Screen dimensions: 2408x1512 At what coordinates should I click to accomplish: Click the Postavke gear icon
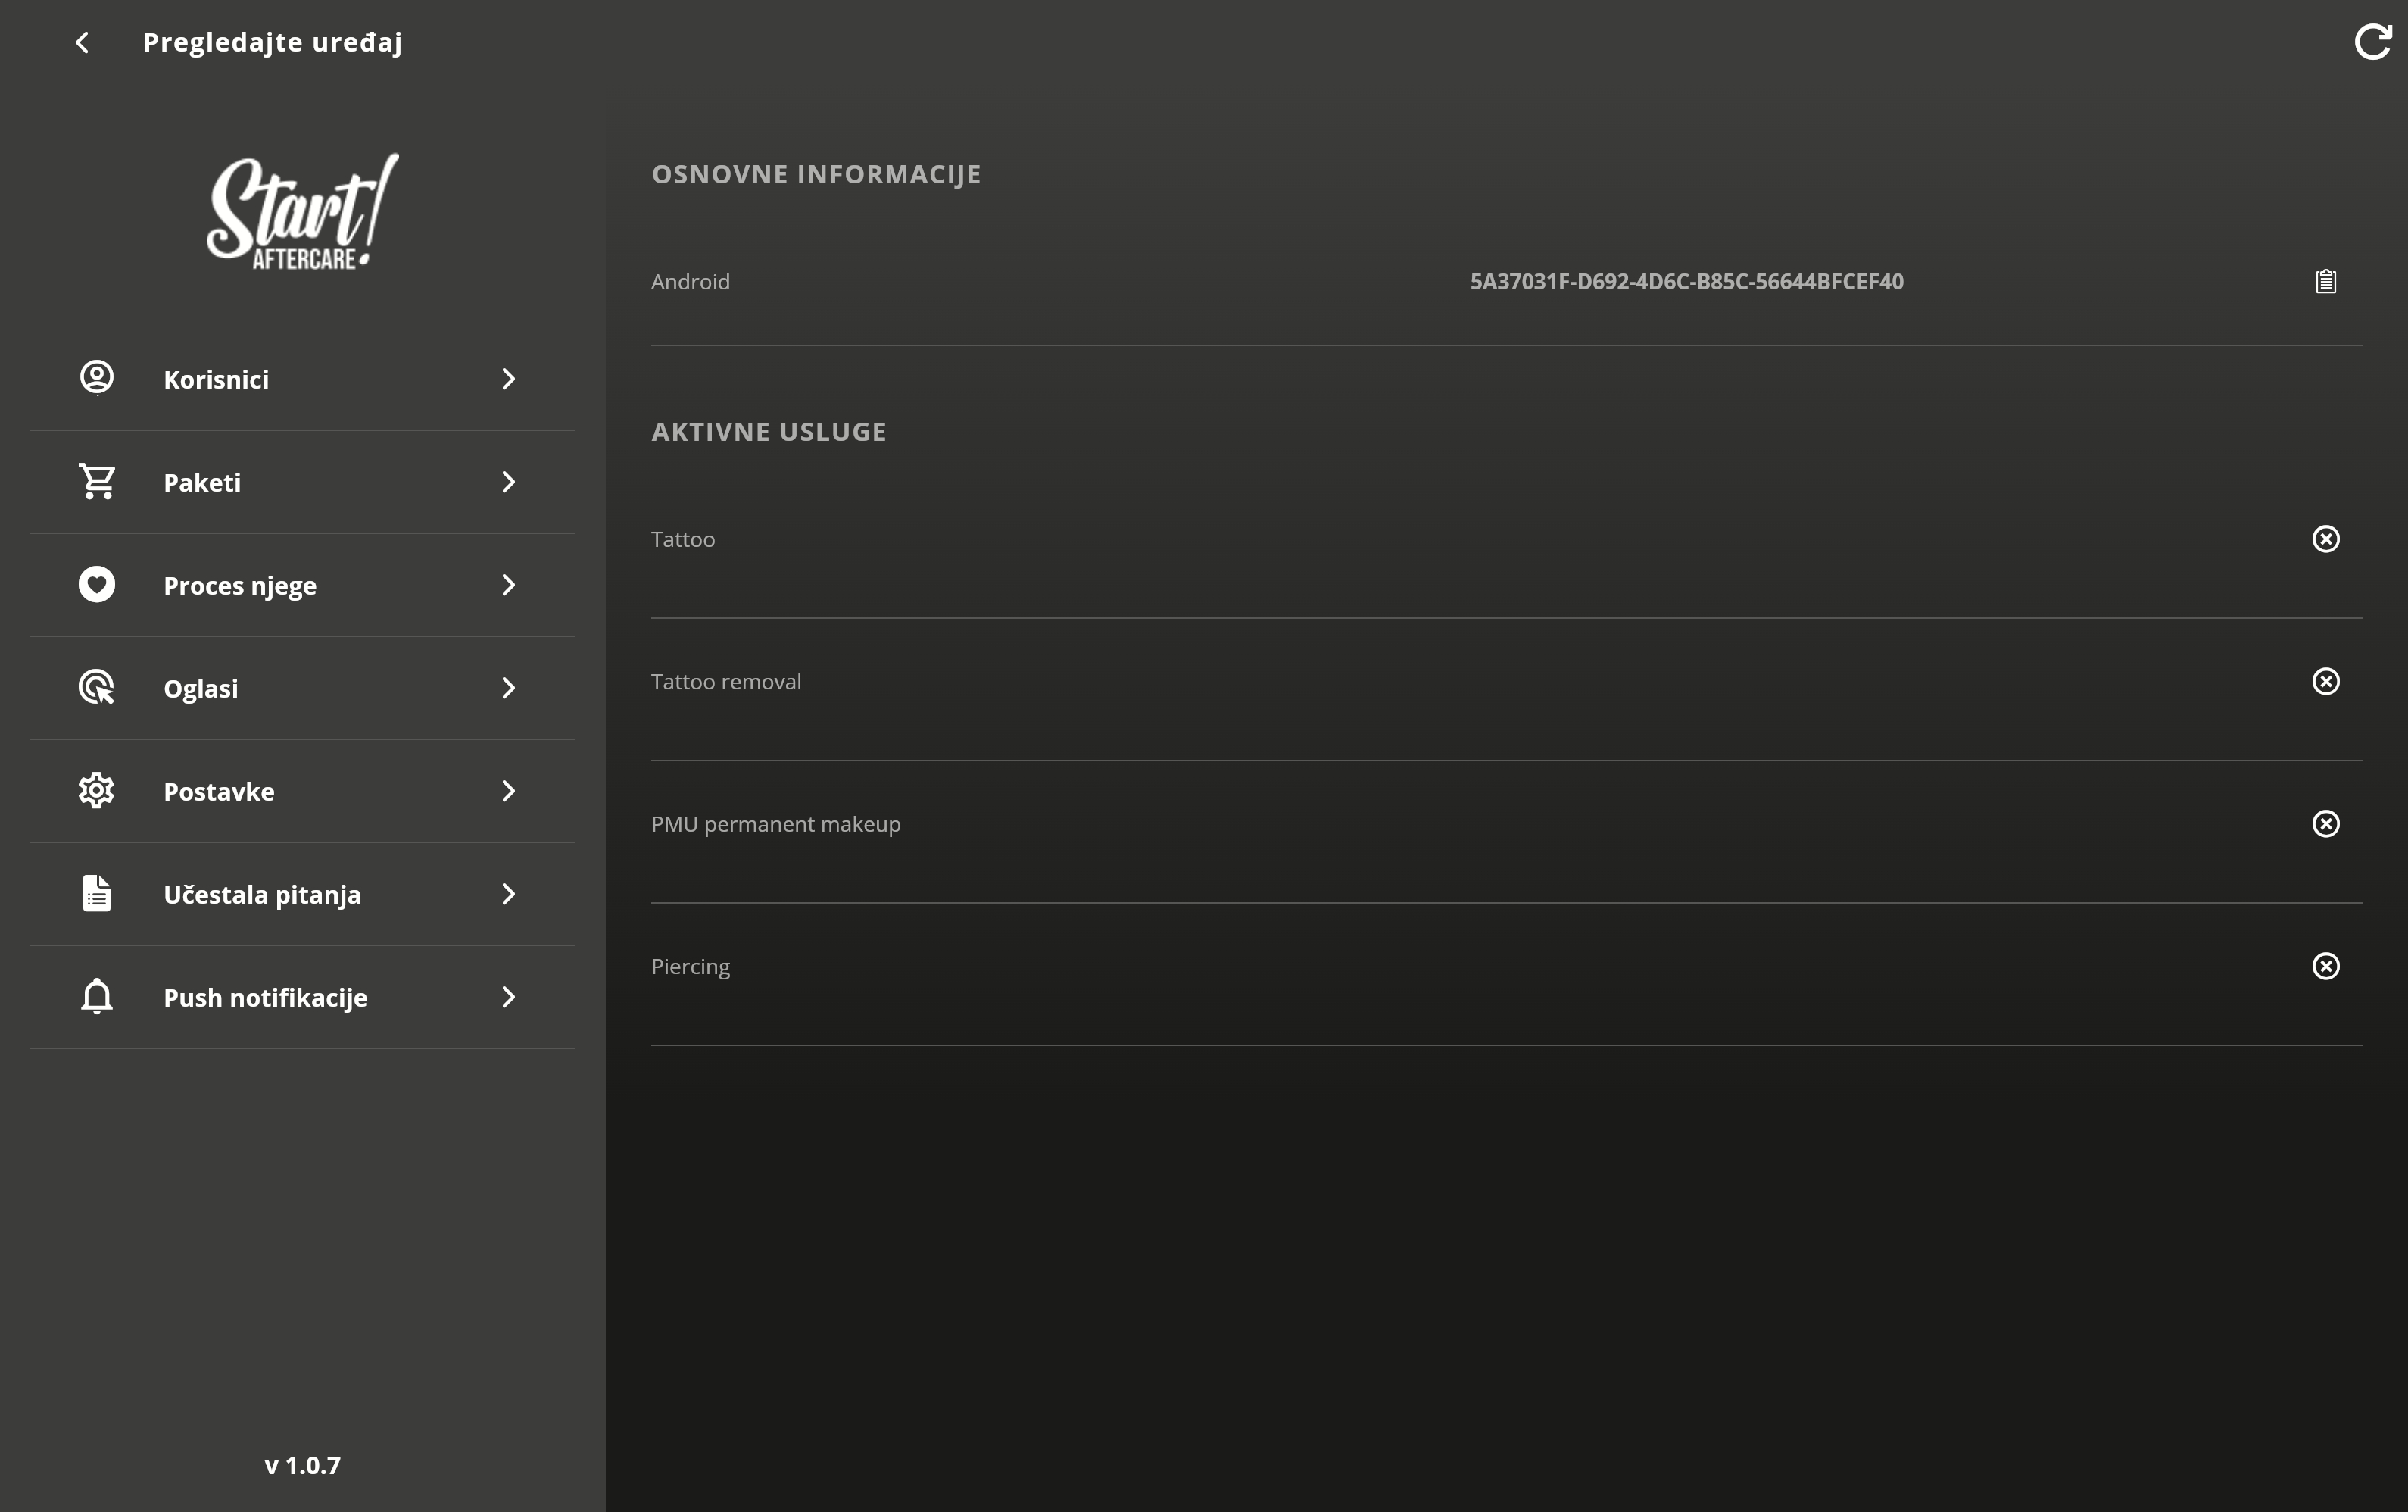(x=97, y=790)
